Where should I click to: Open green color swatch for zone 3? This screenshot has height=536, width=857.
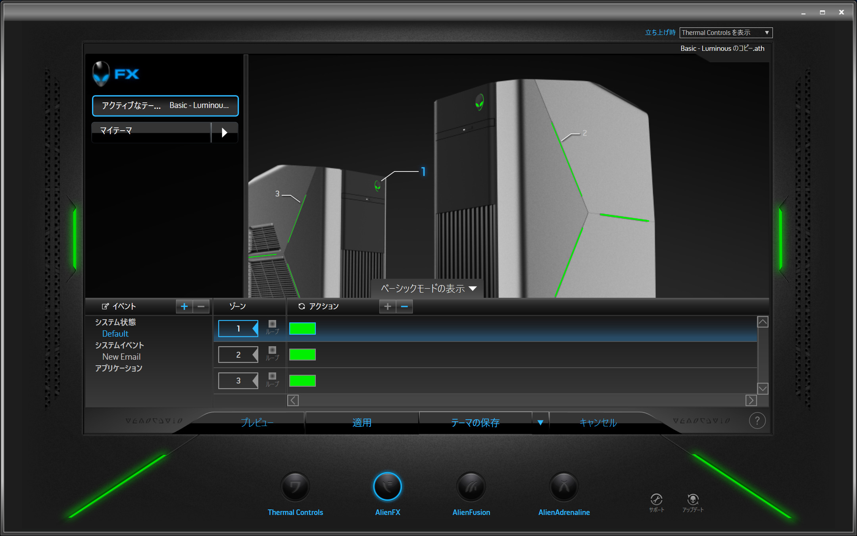coord(302,381)
